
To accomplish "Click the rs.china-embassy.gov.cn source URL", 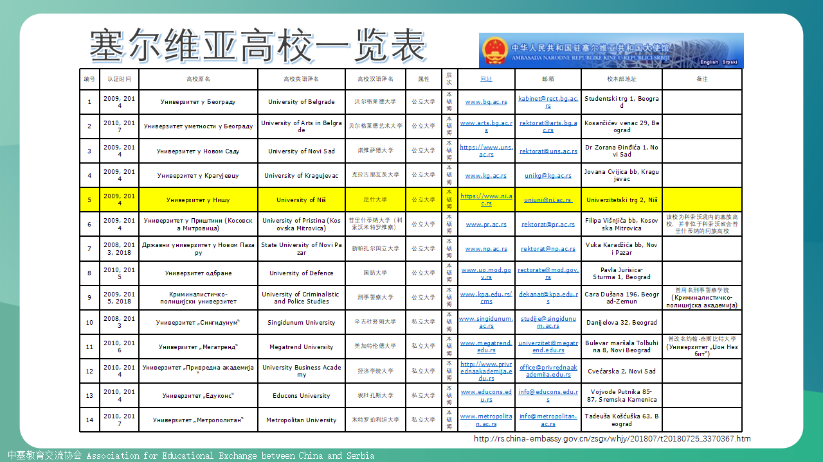I will [612, 439].
